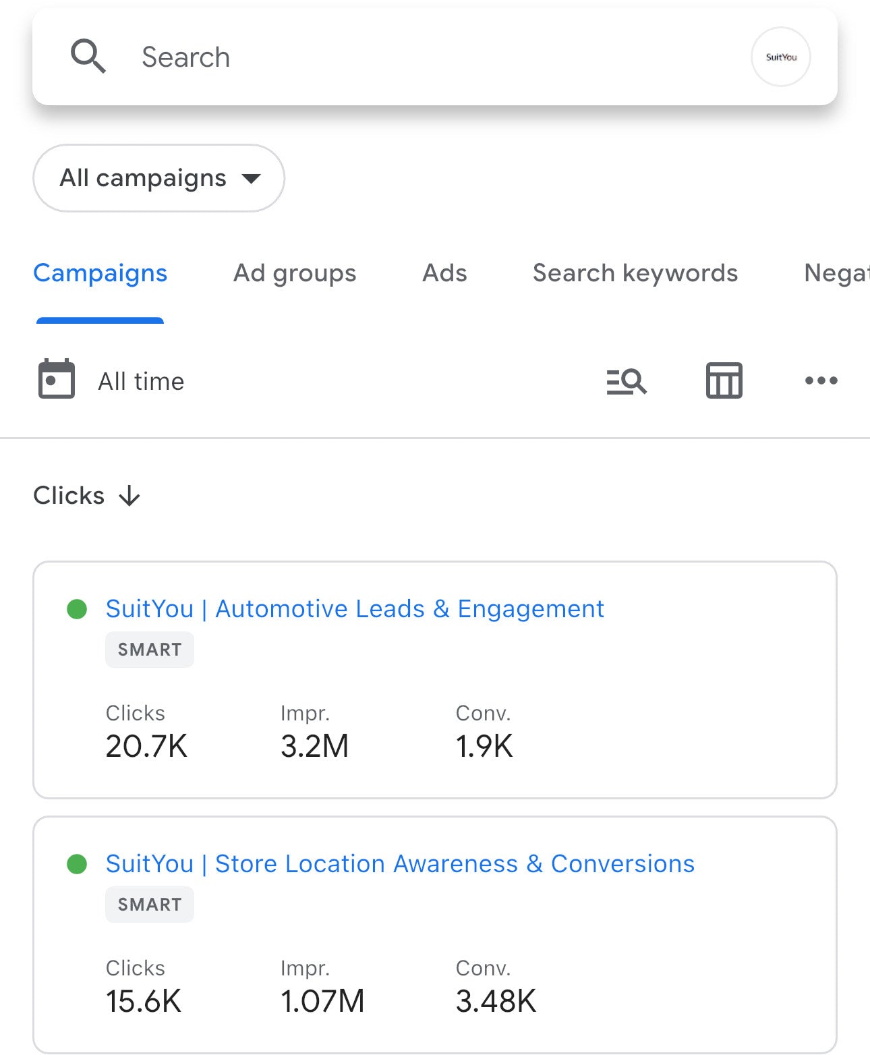Screen dimensions: 870x1055
Task: Open the All time date selector
Action: coord(141,382)
